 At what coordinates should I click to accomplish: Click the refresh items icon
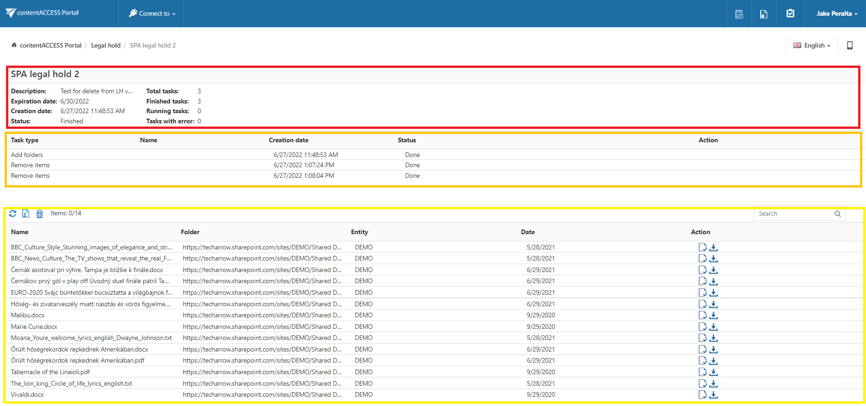pos(12,213)
